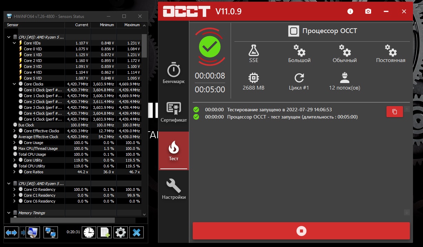423x247 pixels.
Task: Click HWiNFO expand/collapse arrows button
Action: pyautogui.click(x=11, y=233)
